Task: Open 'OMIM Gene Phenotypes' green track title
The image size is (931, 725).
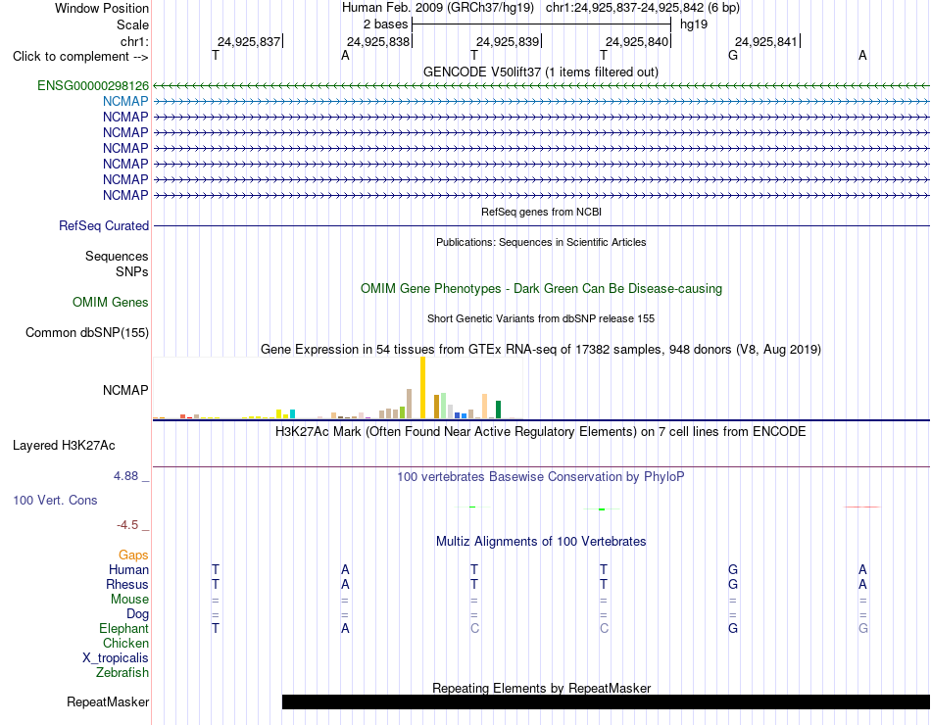Action: (x=541, y=289)
